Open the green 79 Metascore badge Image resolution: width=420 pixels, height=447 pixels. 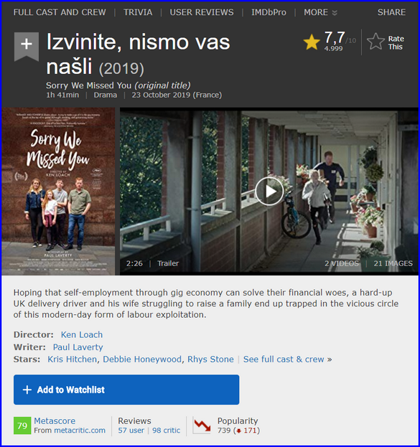(22, 425)
